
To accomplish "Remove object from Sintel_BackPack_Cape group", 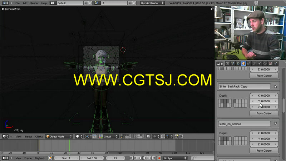I will click(x=276, y=86).
